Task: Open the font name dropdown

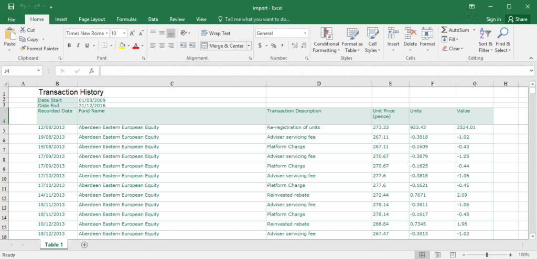Action: 106,33
